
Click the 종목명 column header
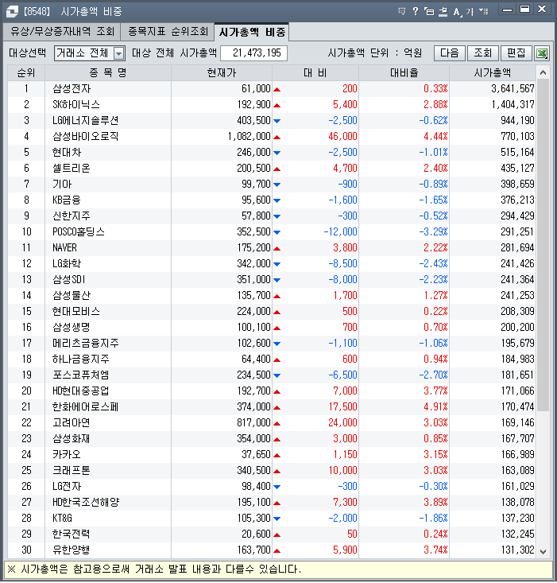click(108, 72)
